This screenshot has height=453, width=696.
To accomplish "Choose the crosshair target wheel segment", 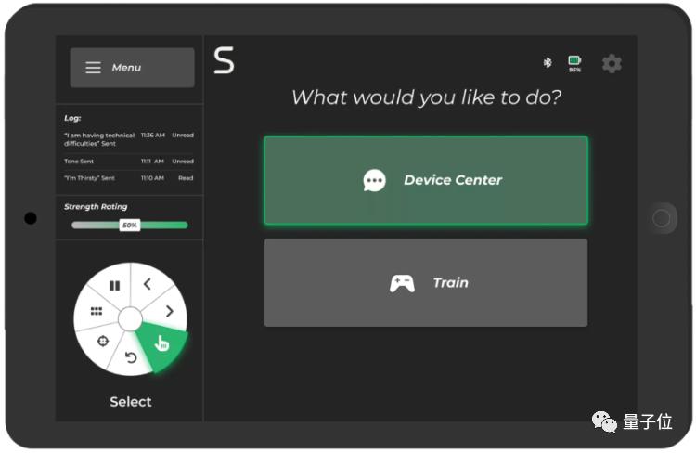I will pyautogui.click(x=102, y=341).
